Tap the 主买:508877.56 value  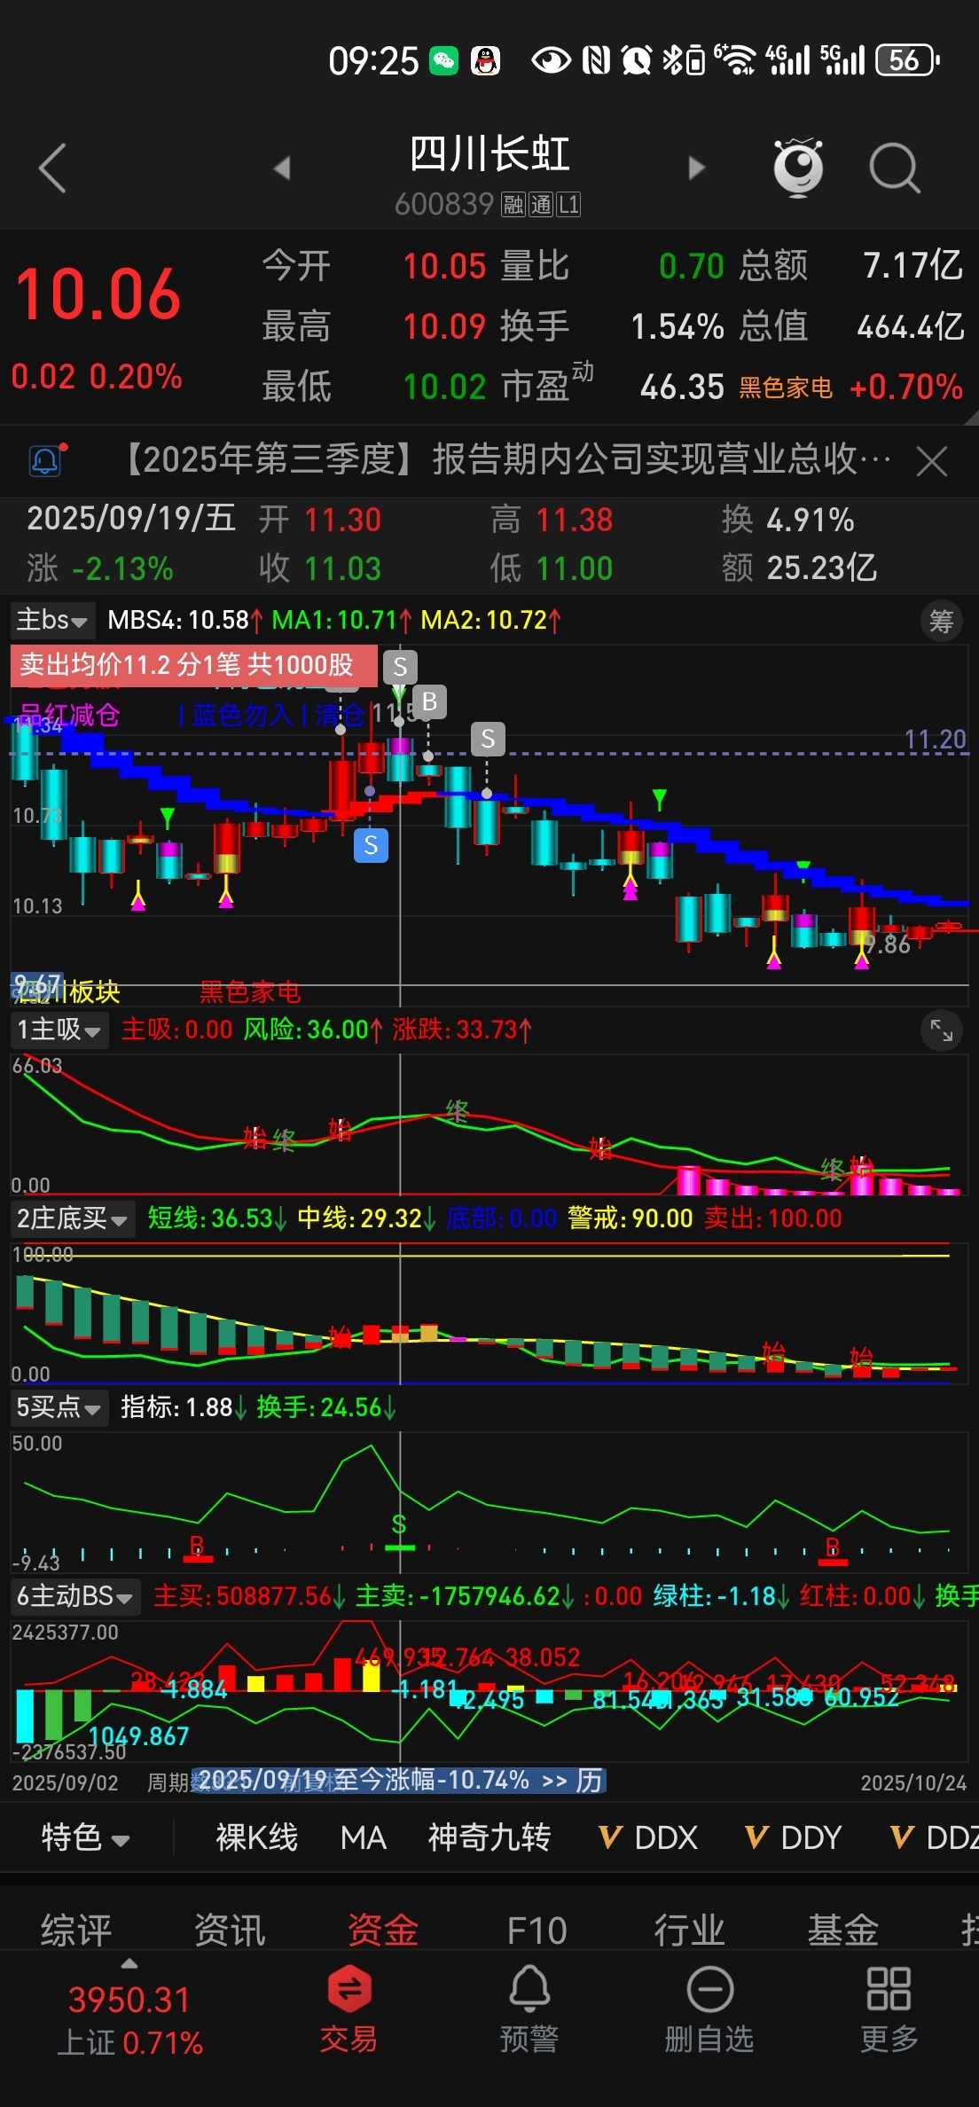[249, 1596]
